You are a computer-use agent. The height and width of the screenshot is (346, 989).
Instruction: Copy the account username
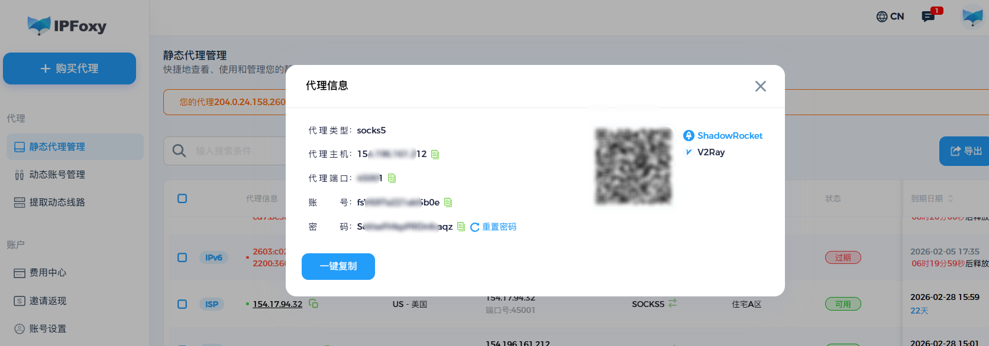point(448,203)
